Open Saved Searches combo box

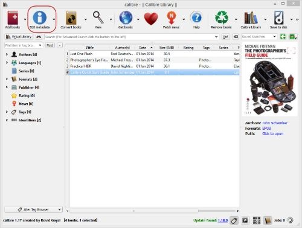[x=259, y=37]
